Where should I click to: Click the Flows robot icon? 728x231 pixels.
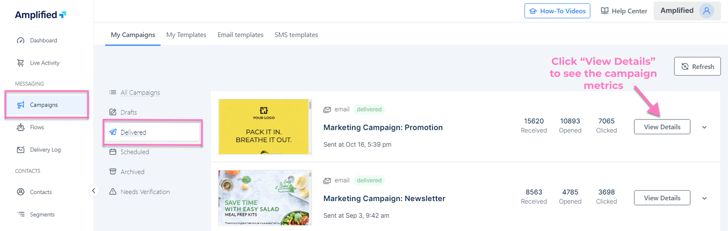click(20, 128)
